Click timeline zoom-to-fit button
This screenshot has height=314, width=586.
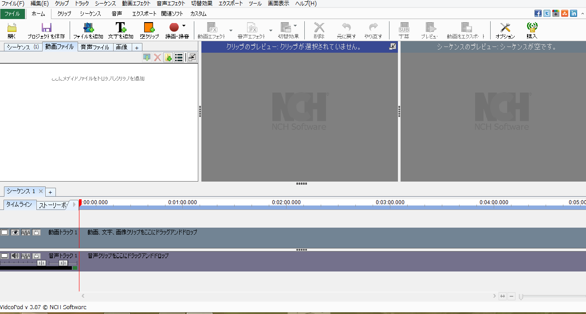503,296
